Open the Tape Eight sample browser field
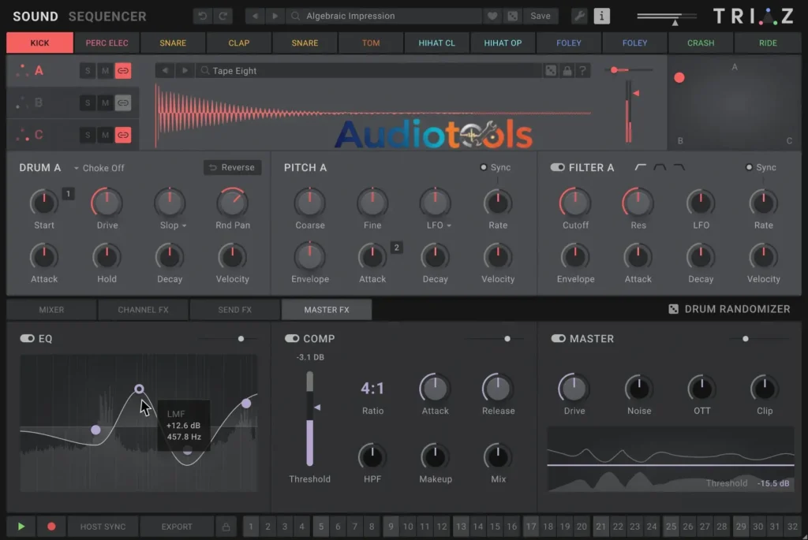 pos(368,70)
